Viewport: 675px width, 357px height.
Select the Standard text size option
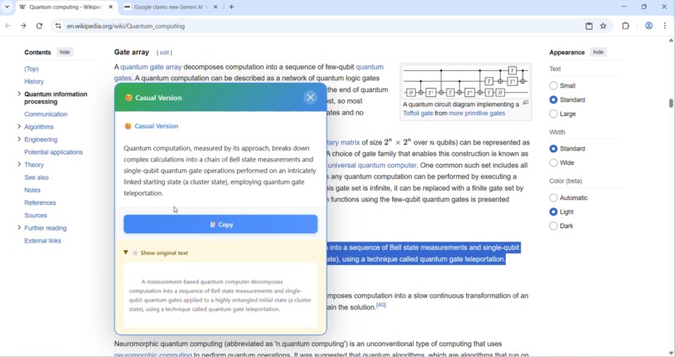click(x=554, y=99)
